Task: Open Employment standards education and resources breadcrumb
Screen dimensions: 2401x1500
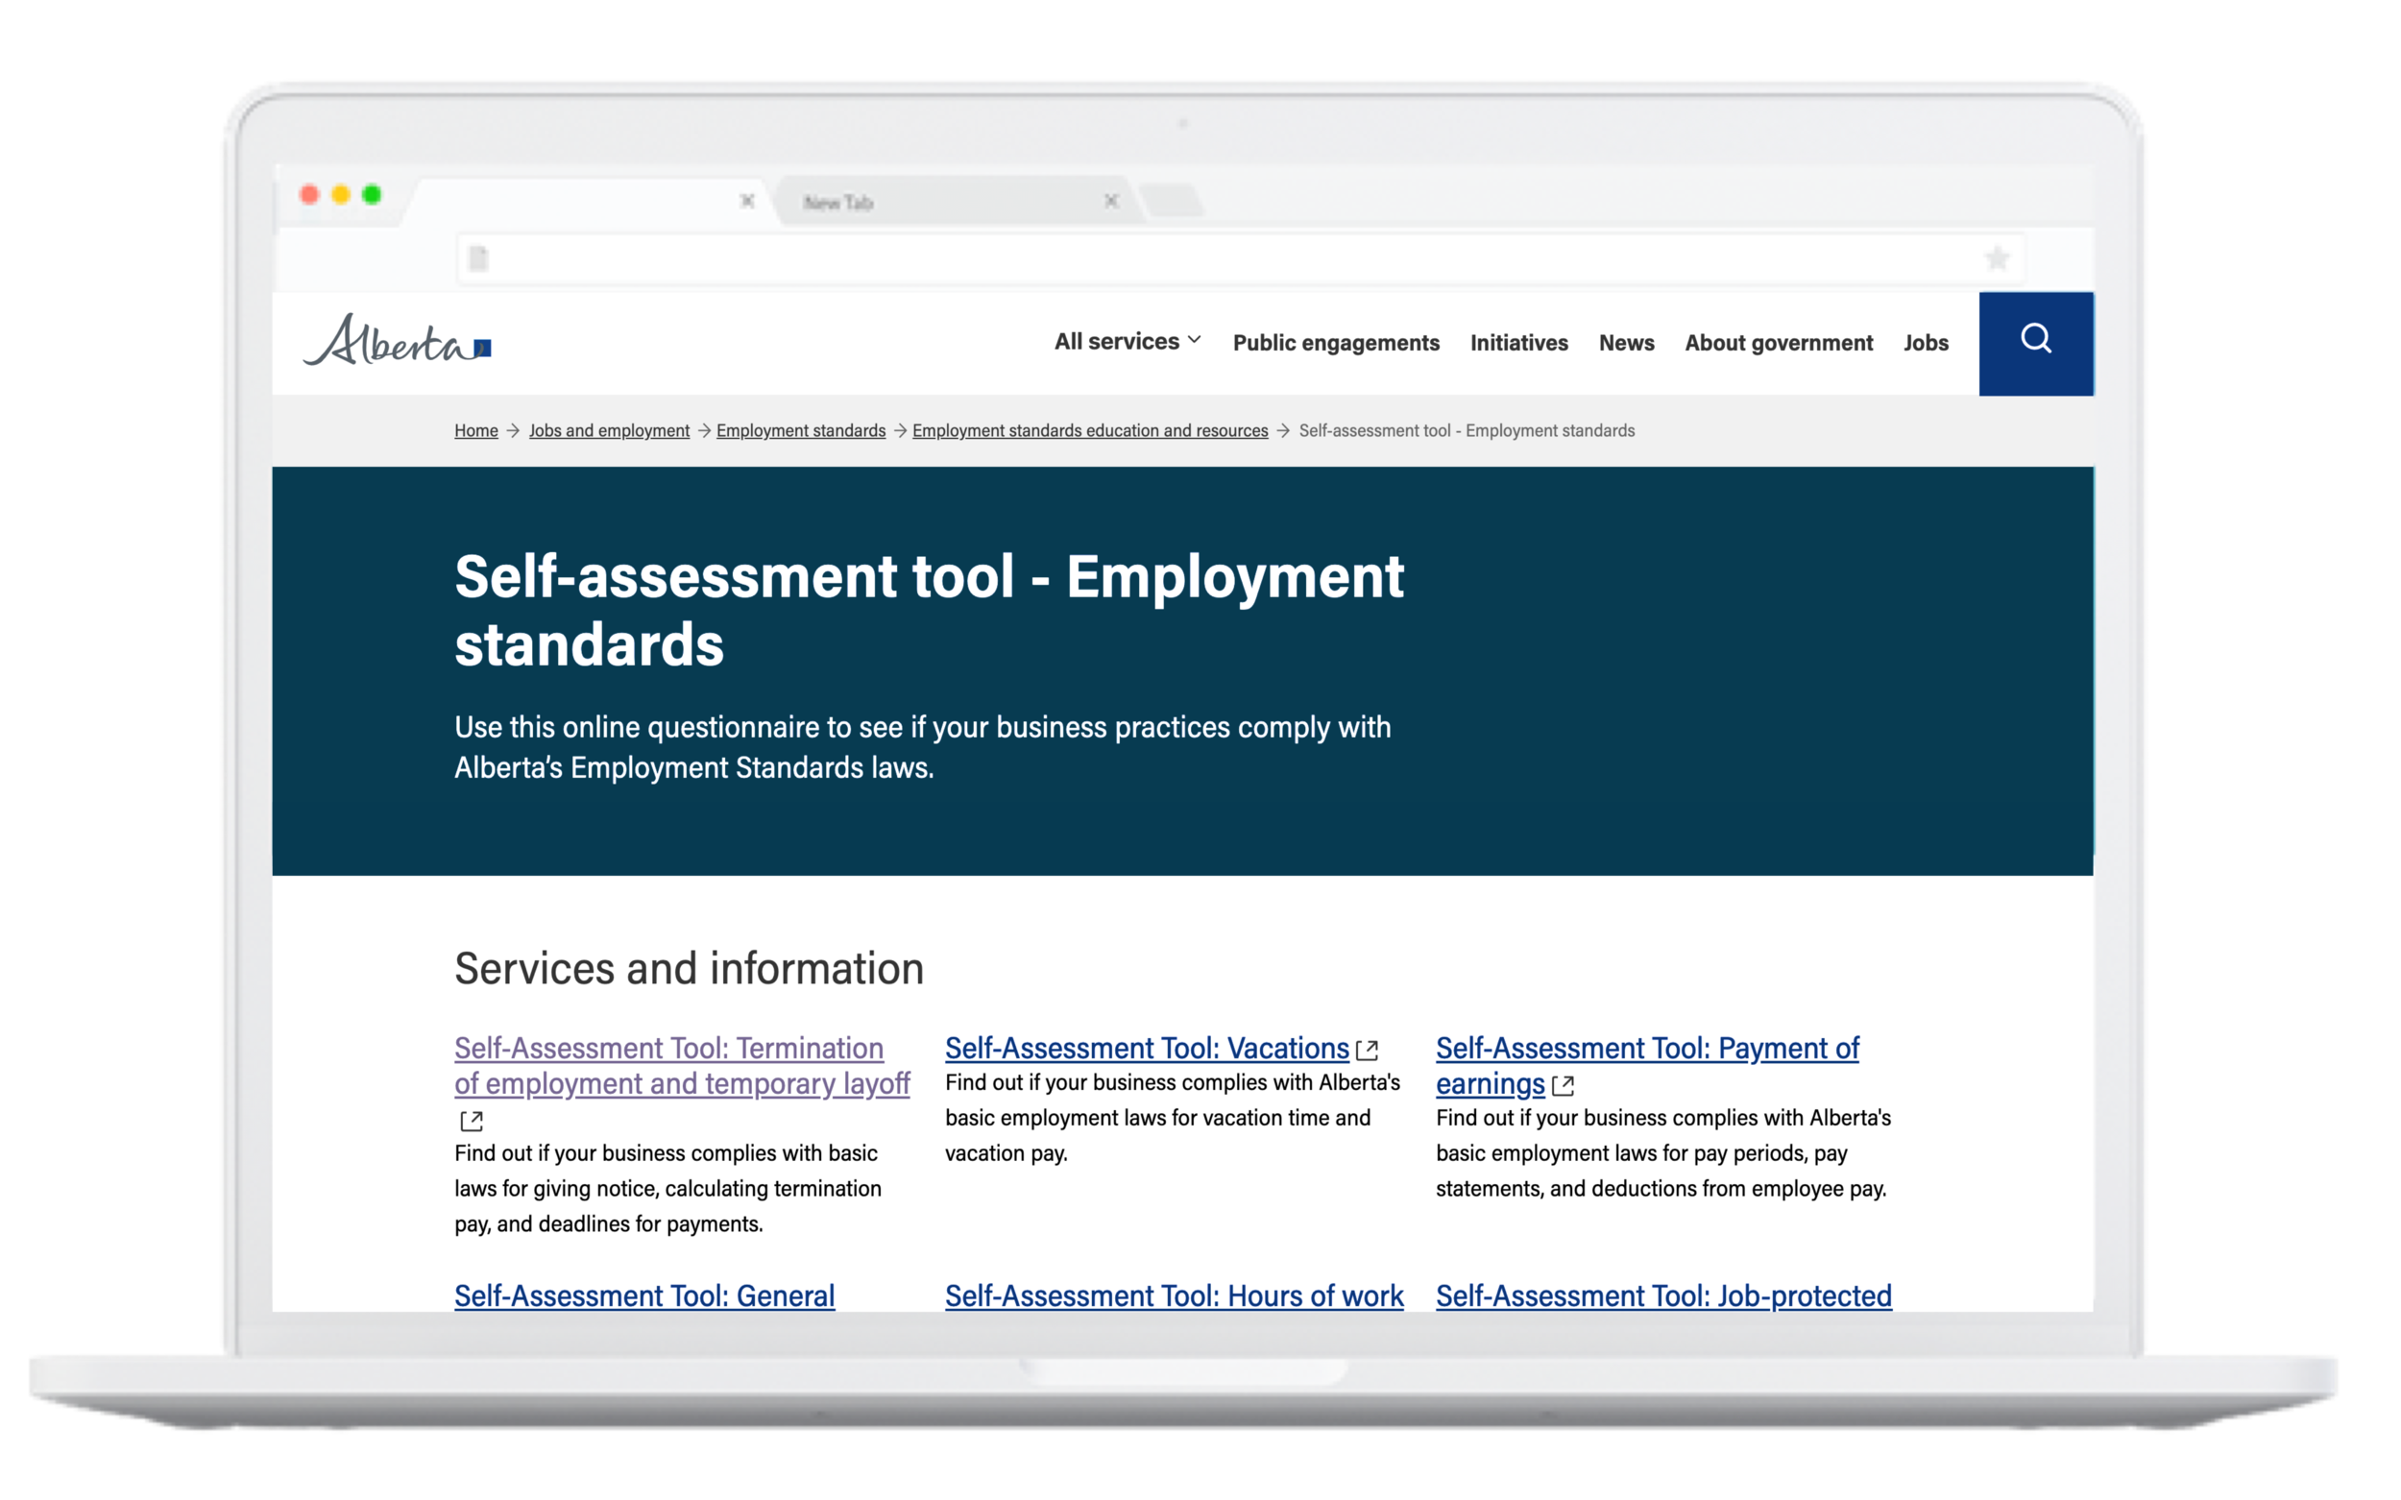Action: pyautogui.click(x=1089, y=430)
